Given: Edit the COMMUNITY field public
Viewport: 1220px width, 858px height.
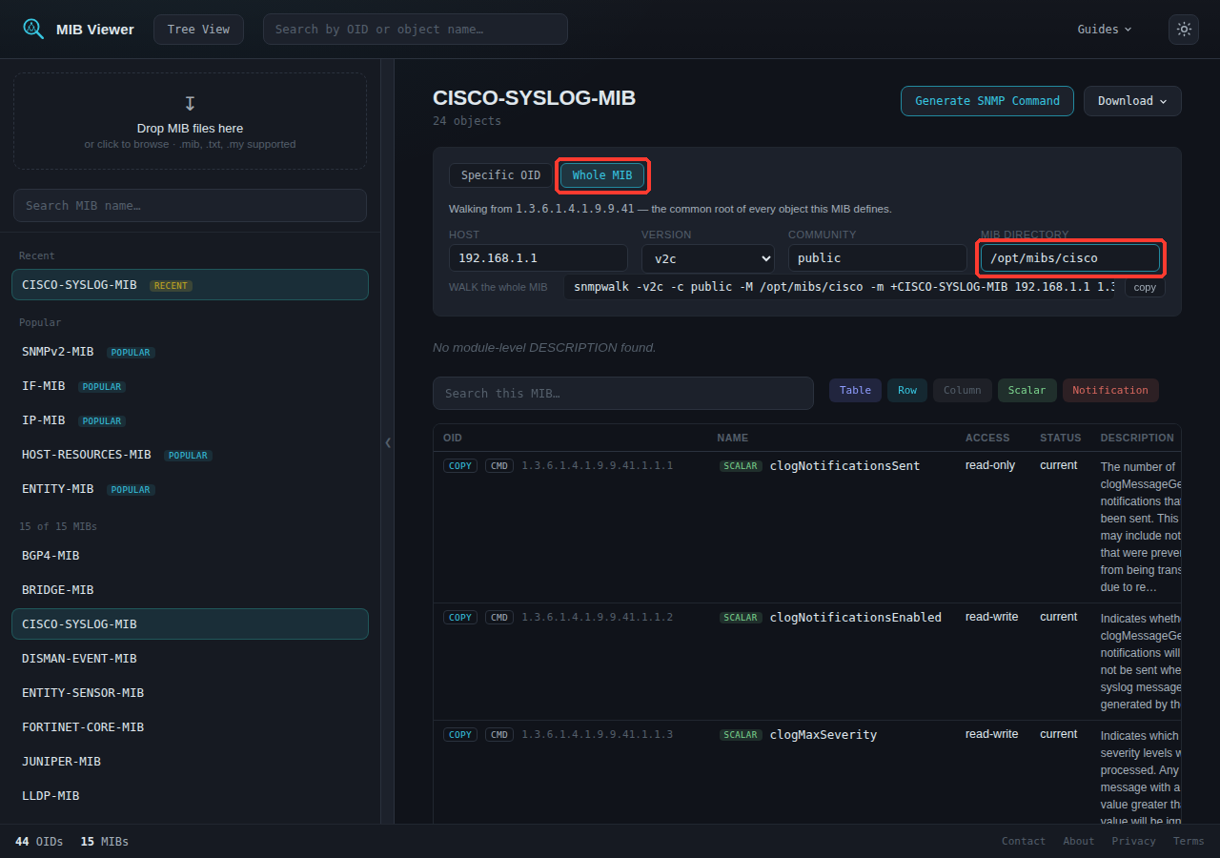Looking at the screenshot, I should click(878, 258).
